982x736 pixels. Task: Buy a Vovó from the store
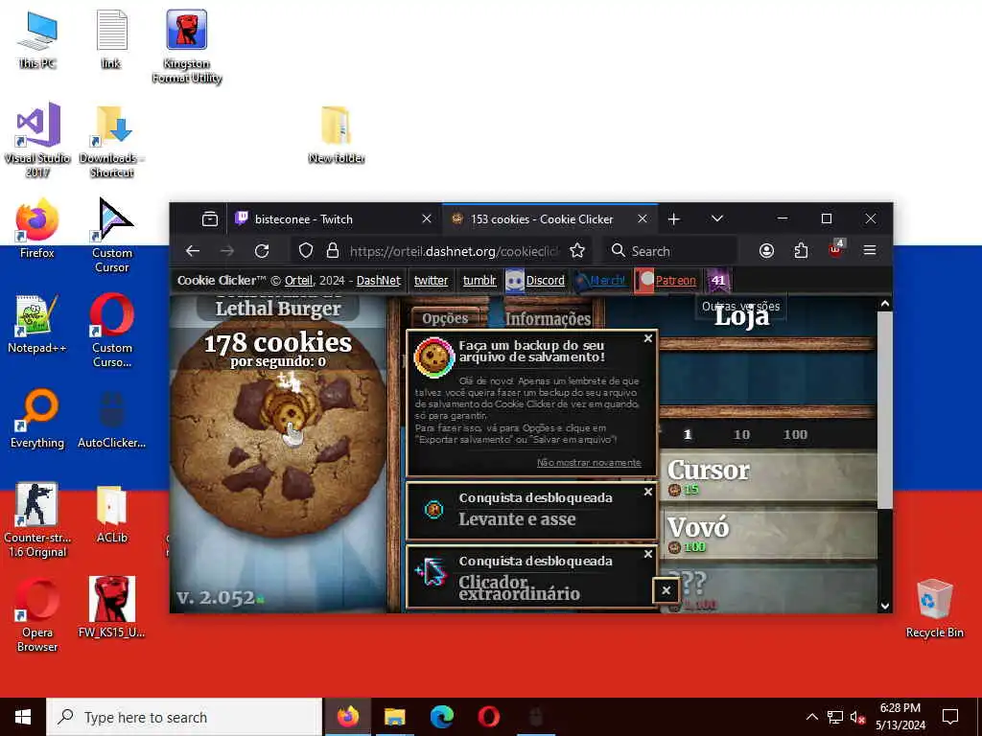click(x=769, y=534)
